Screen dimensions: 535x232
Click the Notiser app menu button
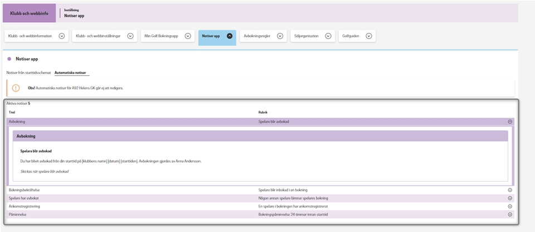point(212,36)
